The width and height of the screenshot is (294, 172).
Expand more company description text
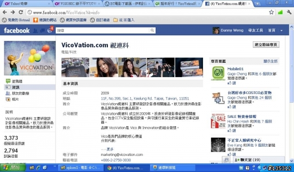pos(110,149)
